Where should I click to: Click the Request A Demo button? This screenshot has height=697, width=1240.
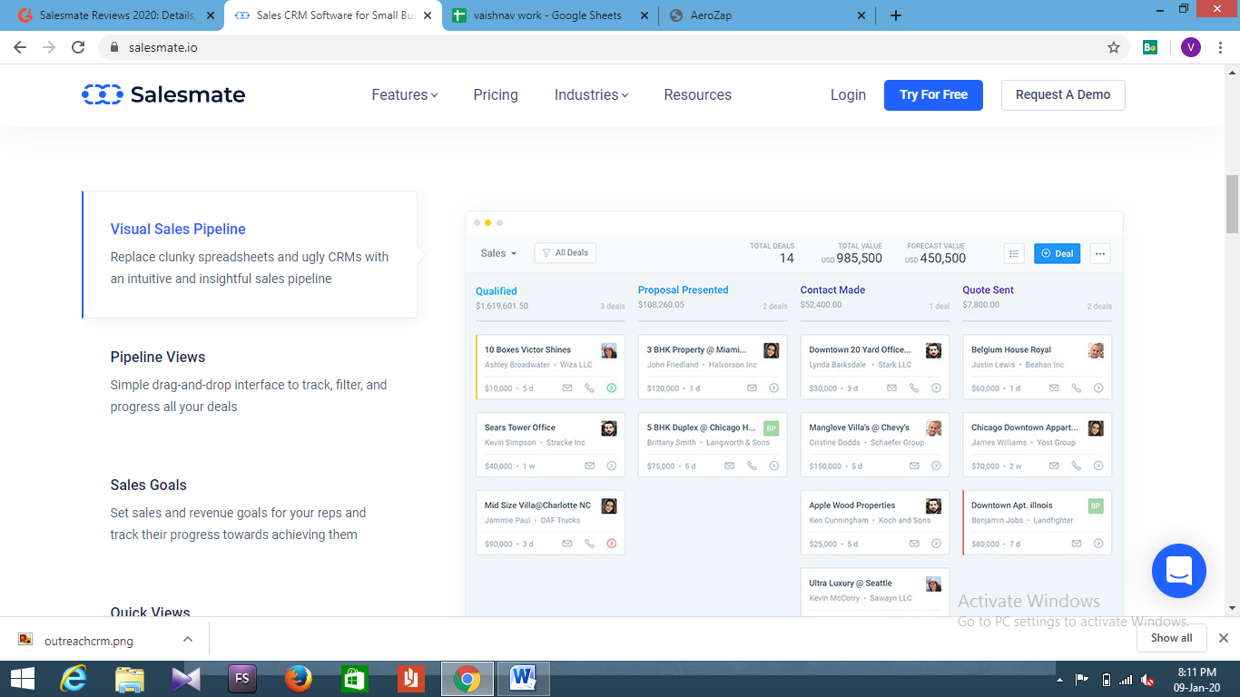(1063, 94)
